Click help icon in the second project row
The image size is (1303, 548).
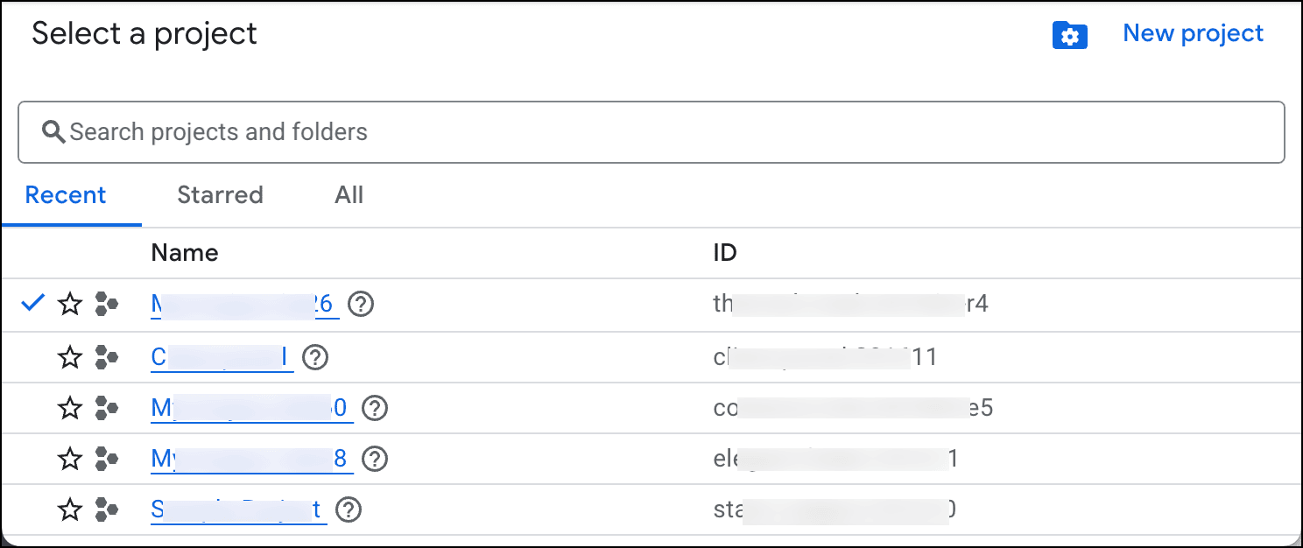pos(315,357)
